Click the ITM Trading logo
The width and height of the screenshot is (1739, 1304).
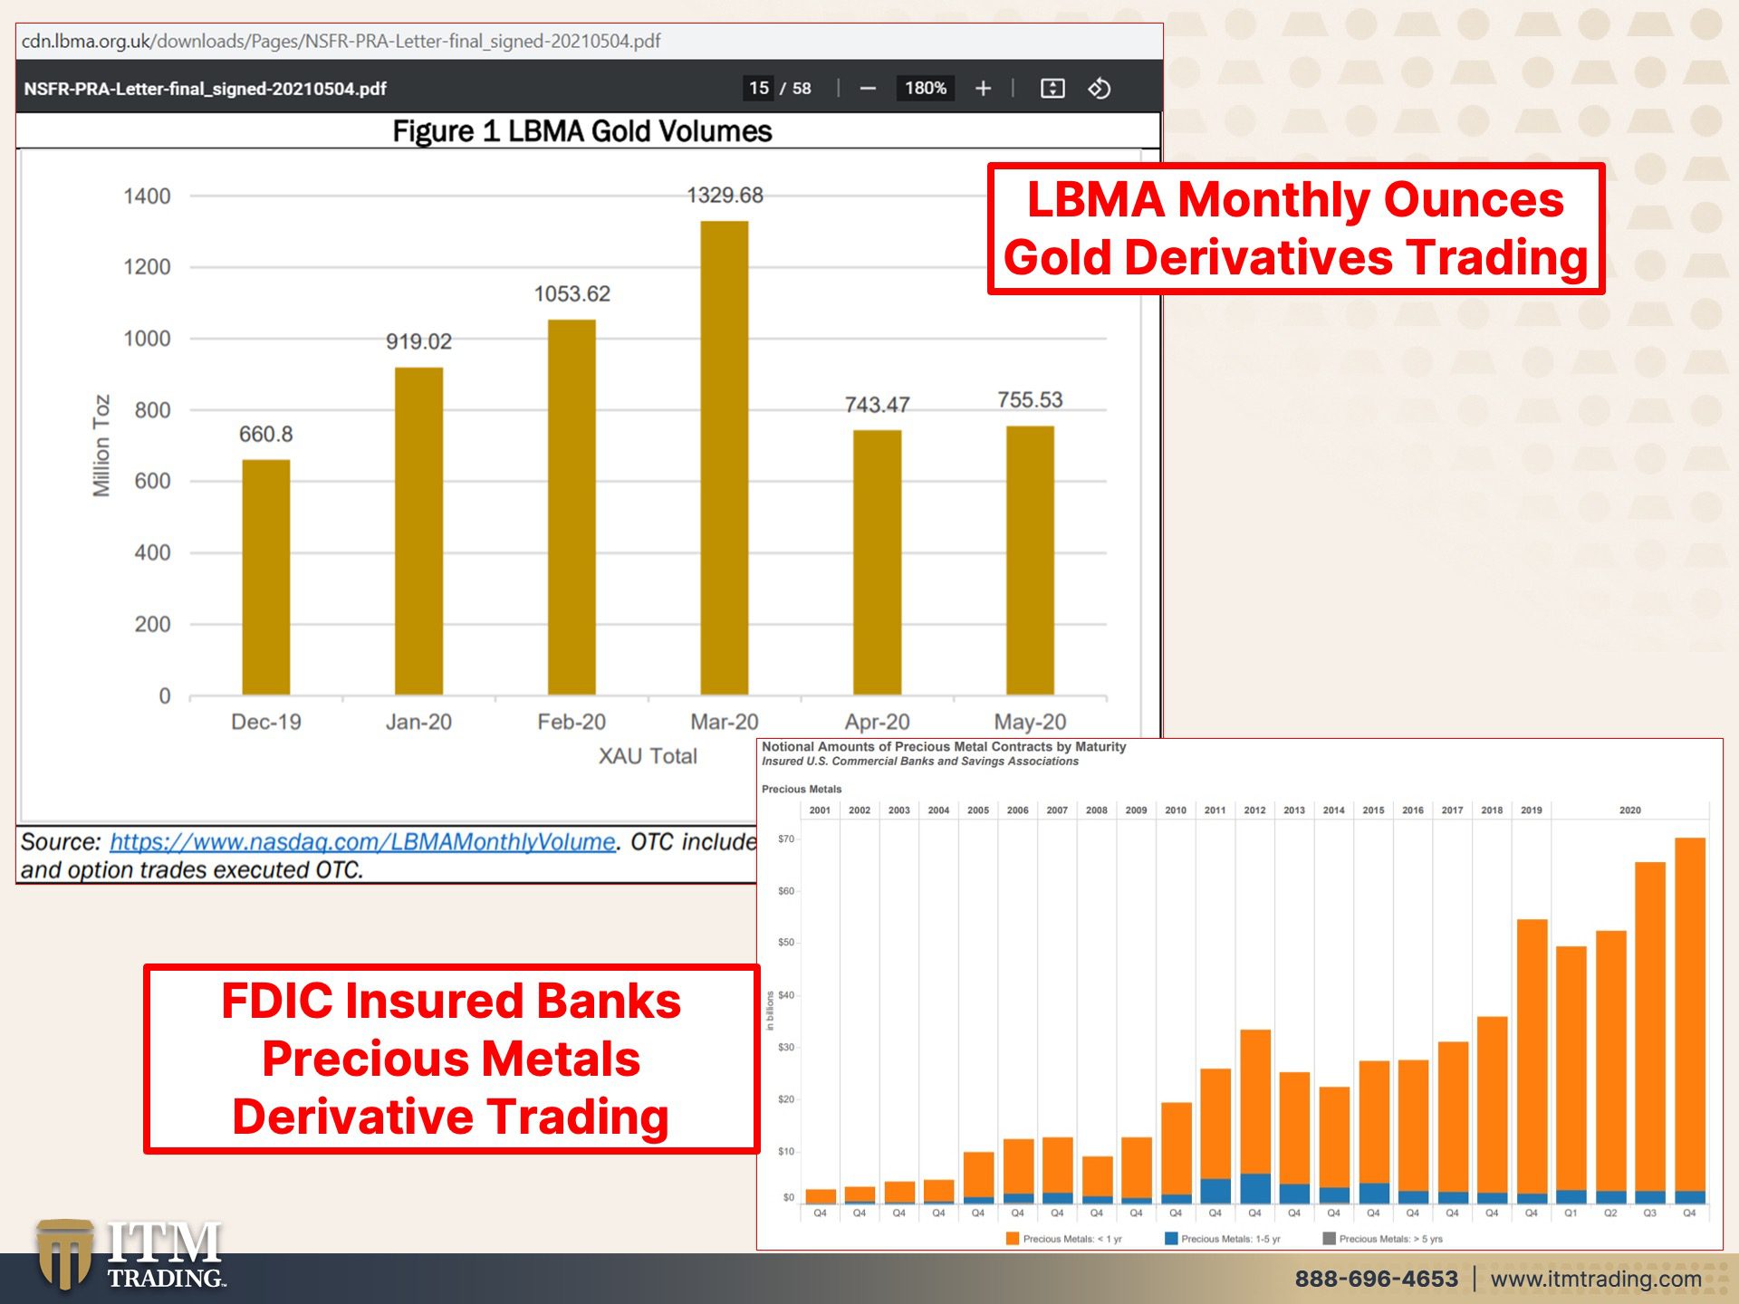click(130, 1254)
